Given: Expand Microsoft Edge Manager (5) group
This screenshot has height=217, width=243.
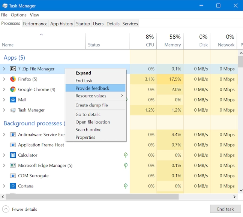Looking at the screenshot, I should (x=4, y=165).
